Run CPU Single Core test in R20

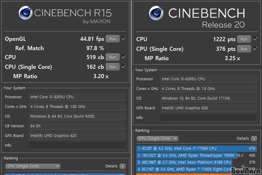pos(244,49)
